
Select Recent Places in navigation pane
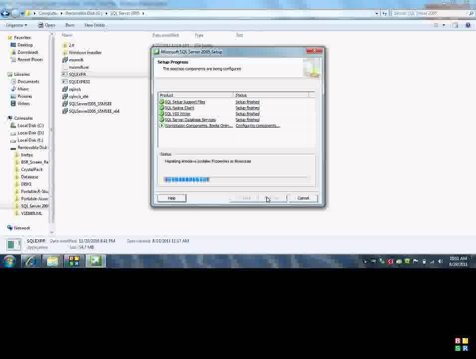pos(30,59)
